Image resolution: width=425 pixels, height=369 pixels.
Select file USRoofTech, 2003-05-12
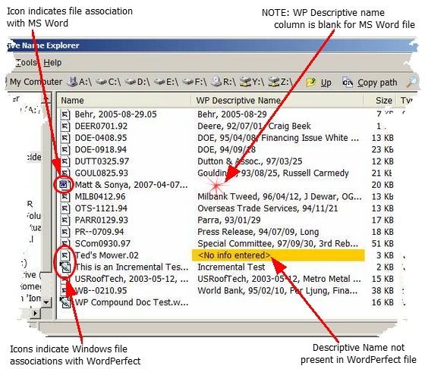pos(132,279)
